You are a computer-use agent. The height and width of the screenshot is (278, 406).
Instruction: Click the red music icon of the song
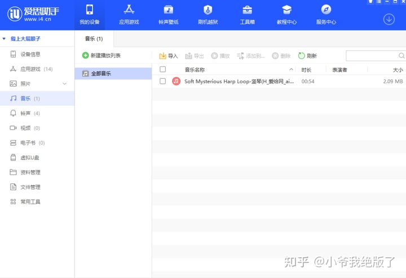(176, 81)
